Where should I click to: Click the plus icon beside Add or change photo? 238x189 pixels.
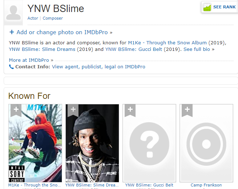coord(12,32)
